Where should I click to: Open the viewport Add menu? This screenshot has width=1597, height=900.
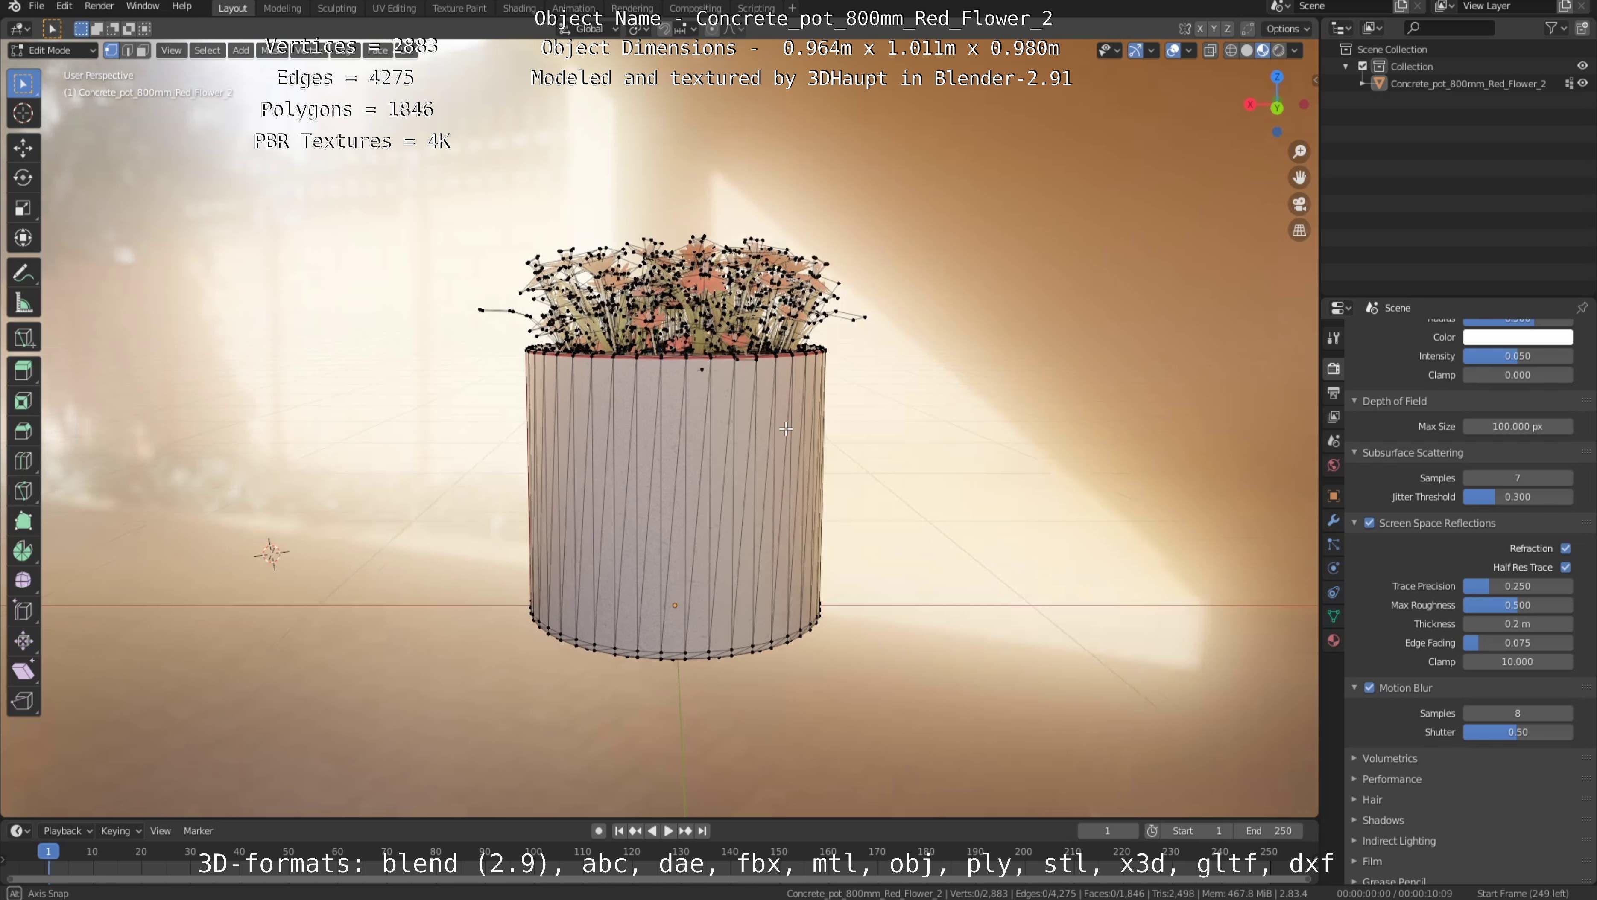[240, 51]
